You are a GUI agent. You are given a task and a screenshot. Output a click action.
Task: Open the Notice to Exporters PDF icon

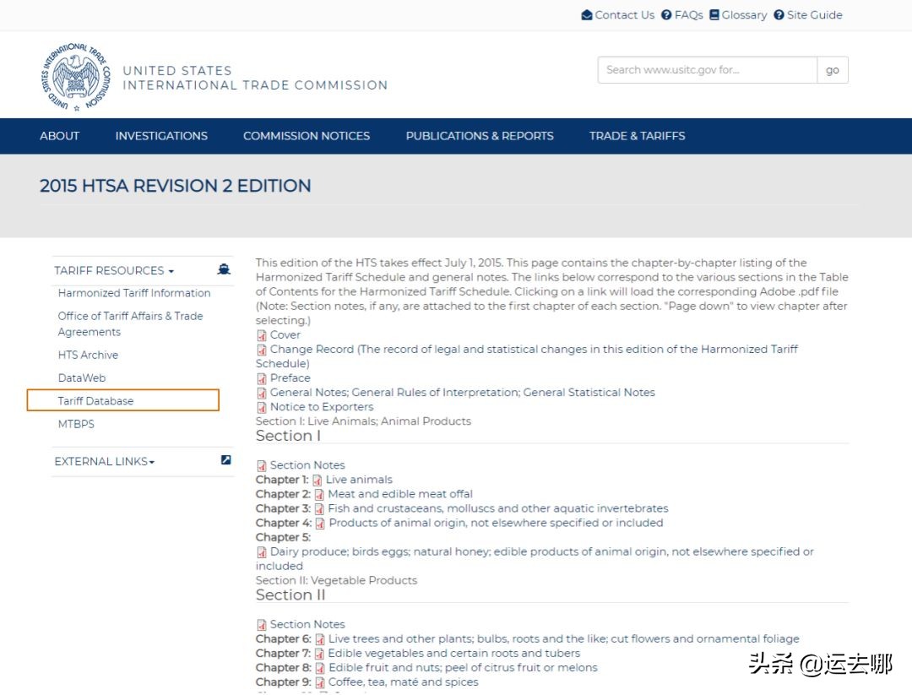click(x=262, y=408)
